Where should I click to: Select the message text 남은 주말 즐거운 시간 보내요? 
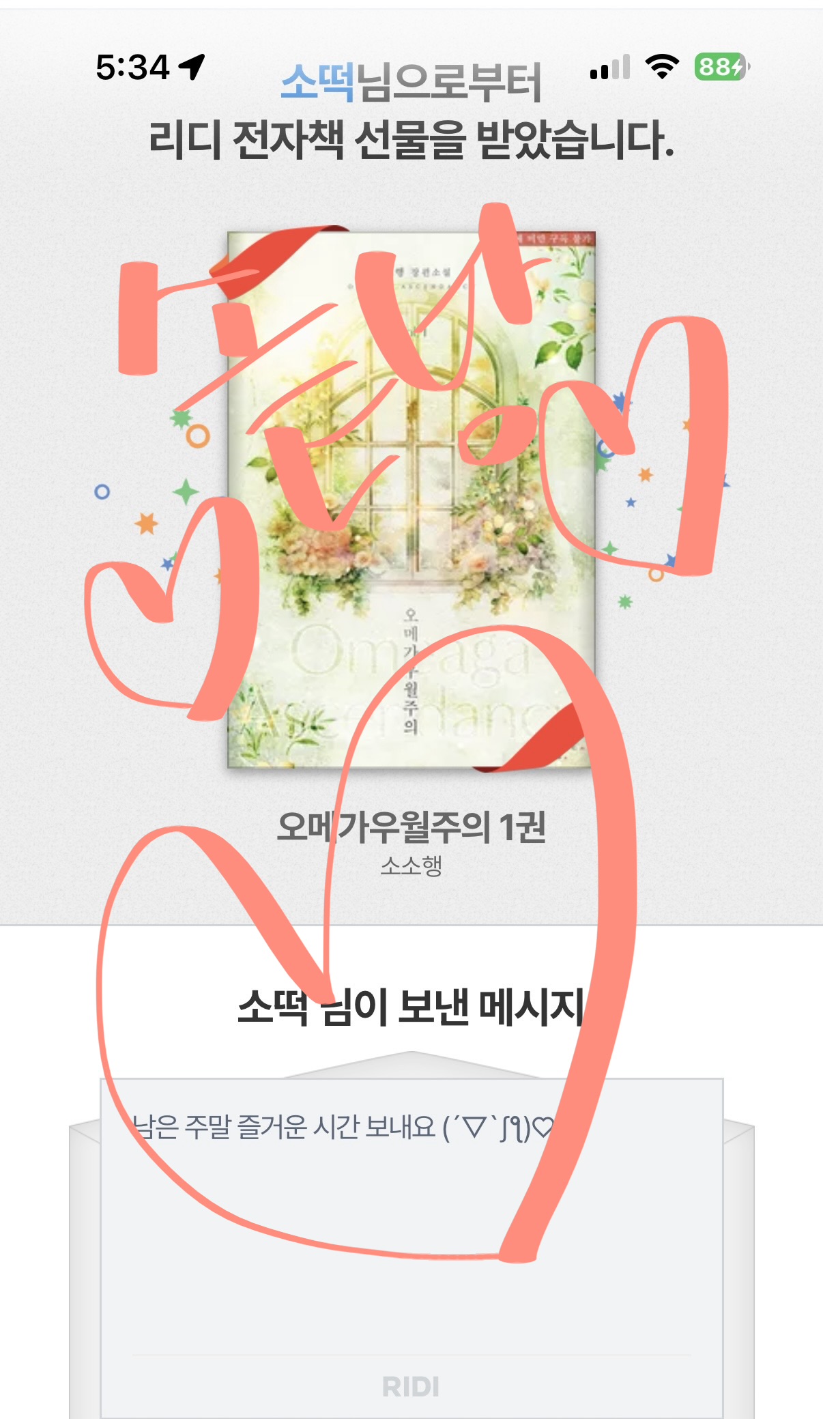[x=283, y=1127]
